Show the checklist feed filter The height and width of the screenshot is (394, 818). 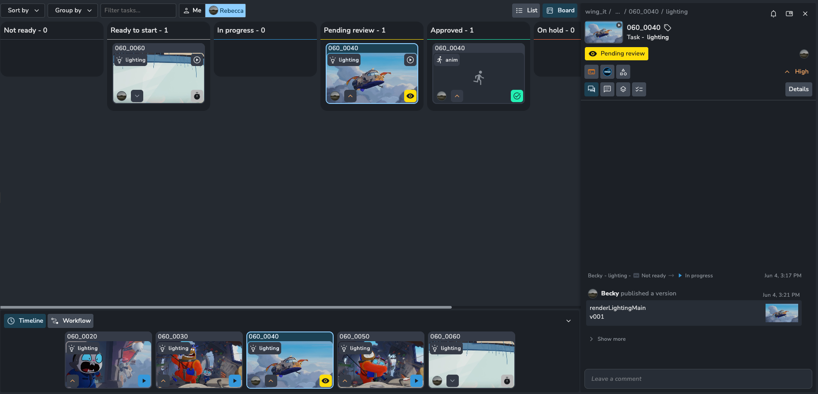(639, 89)
